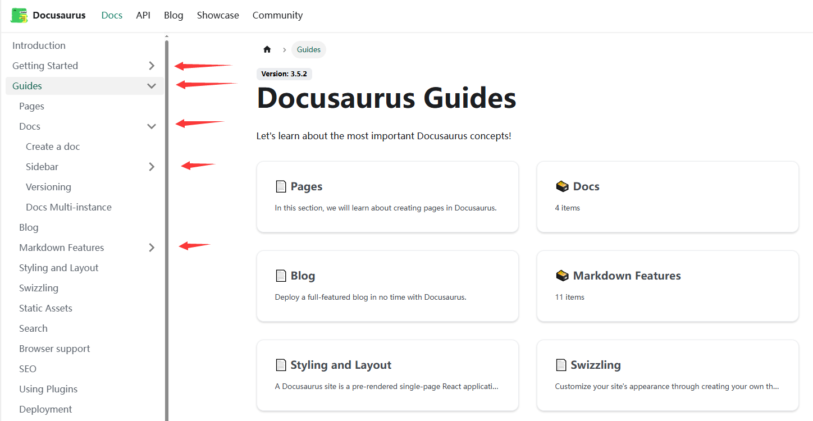Click the page icon on the Blog card
Image resolution: width=813 pixels, height=421 pixels.
click(x=281, y=276)
